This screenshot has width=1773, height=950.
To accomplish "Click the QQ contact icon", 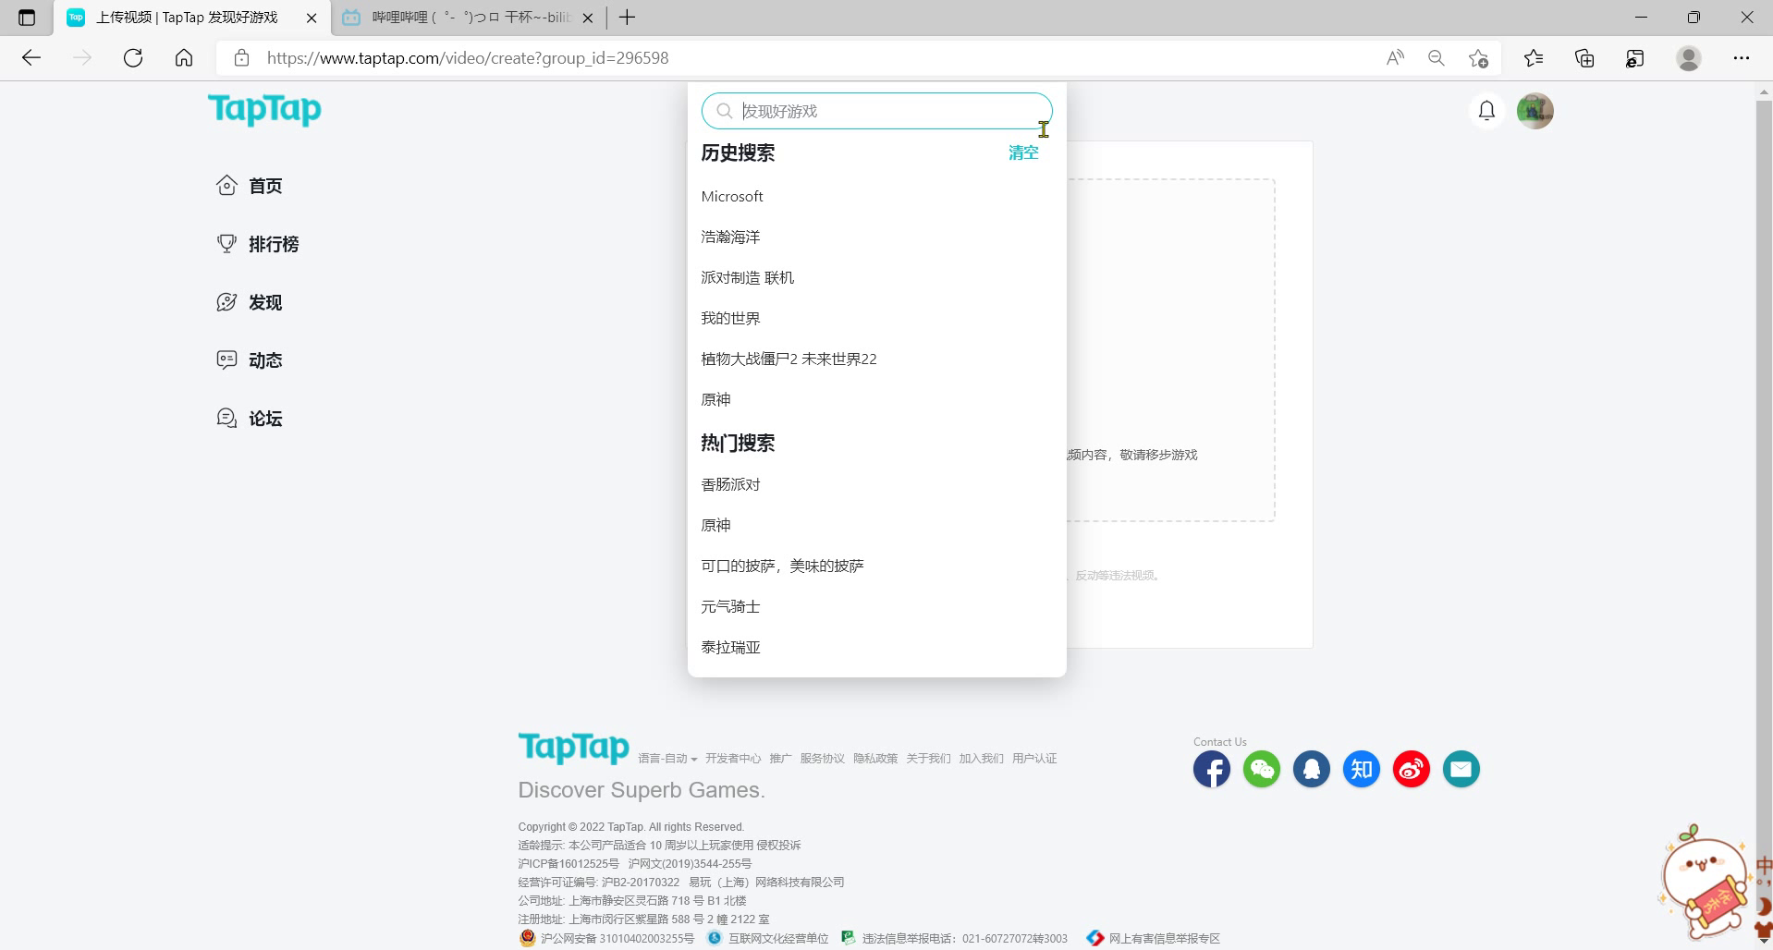I will pyautogui.click(x=1311, y=769).
